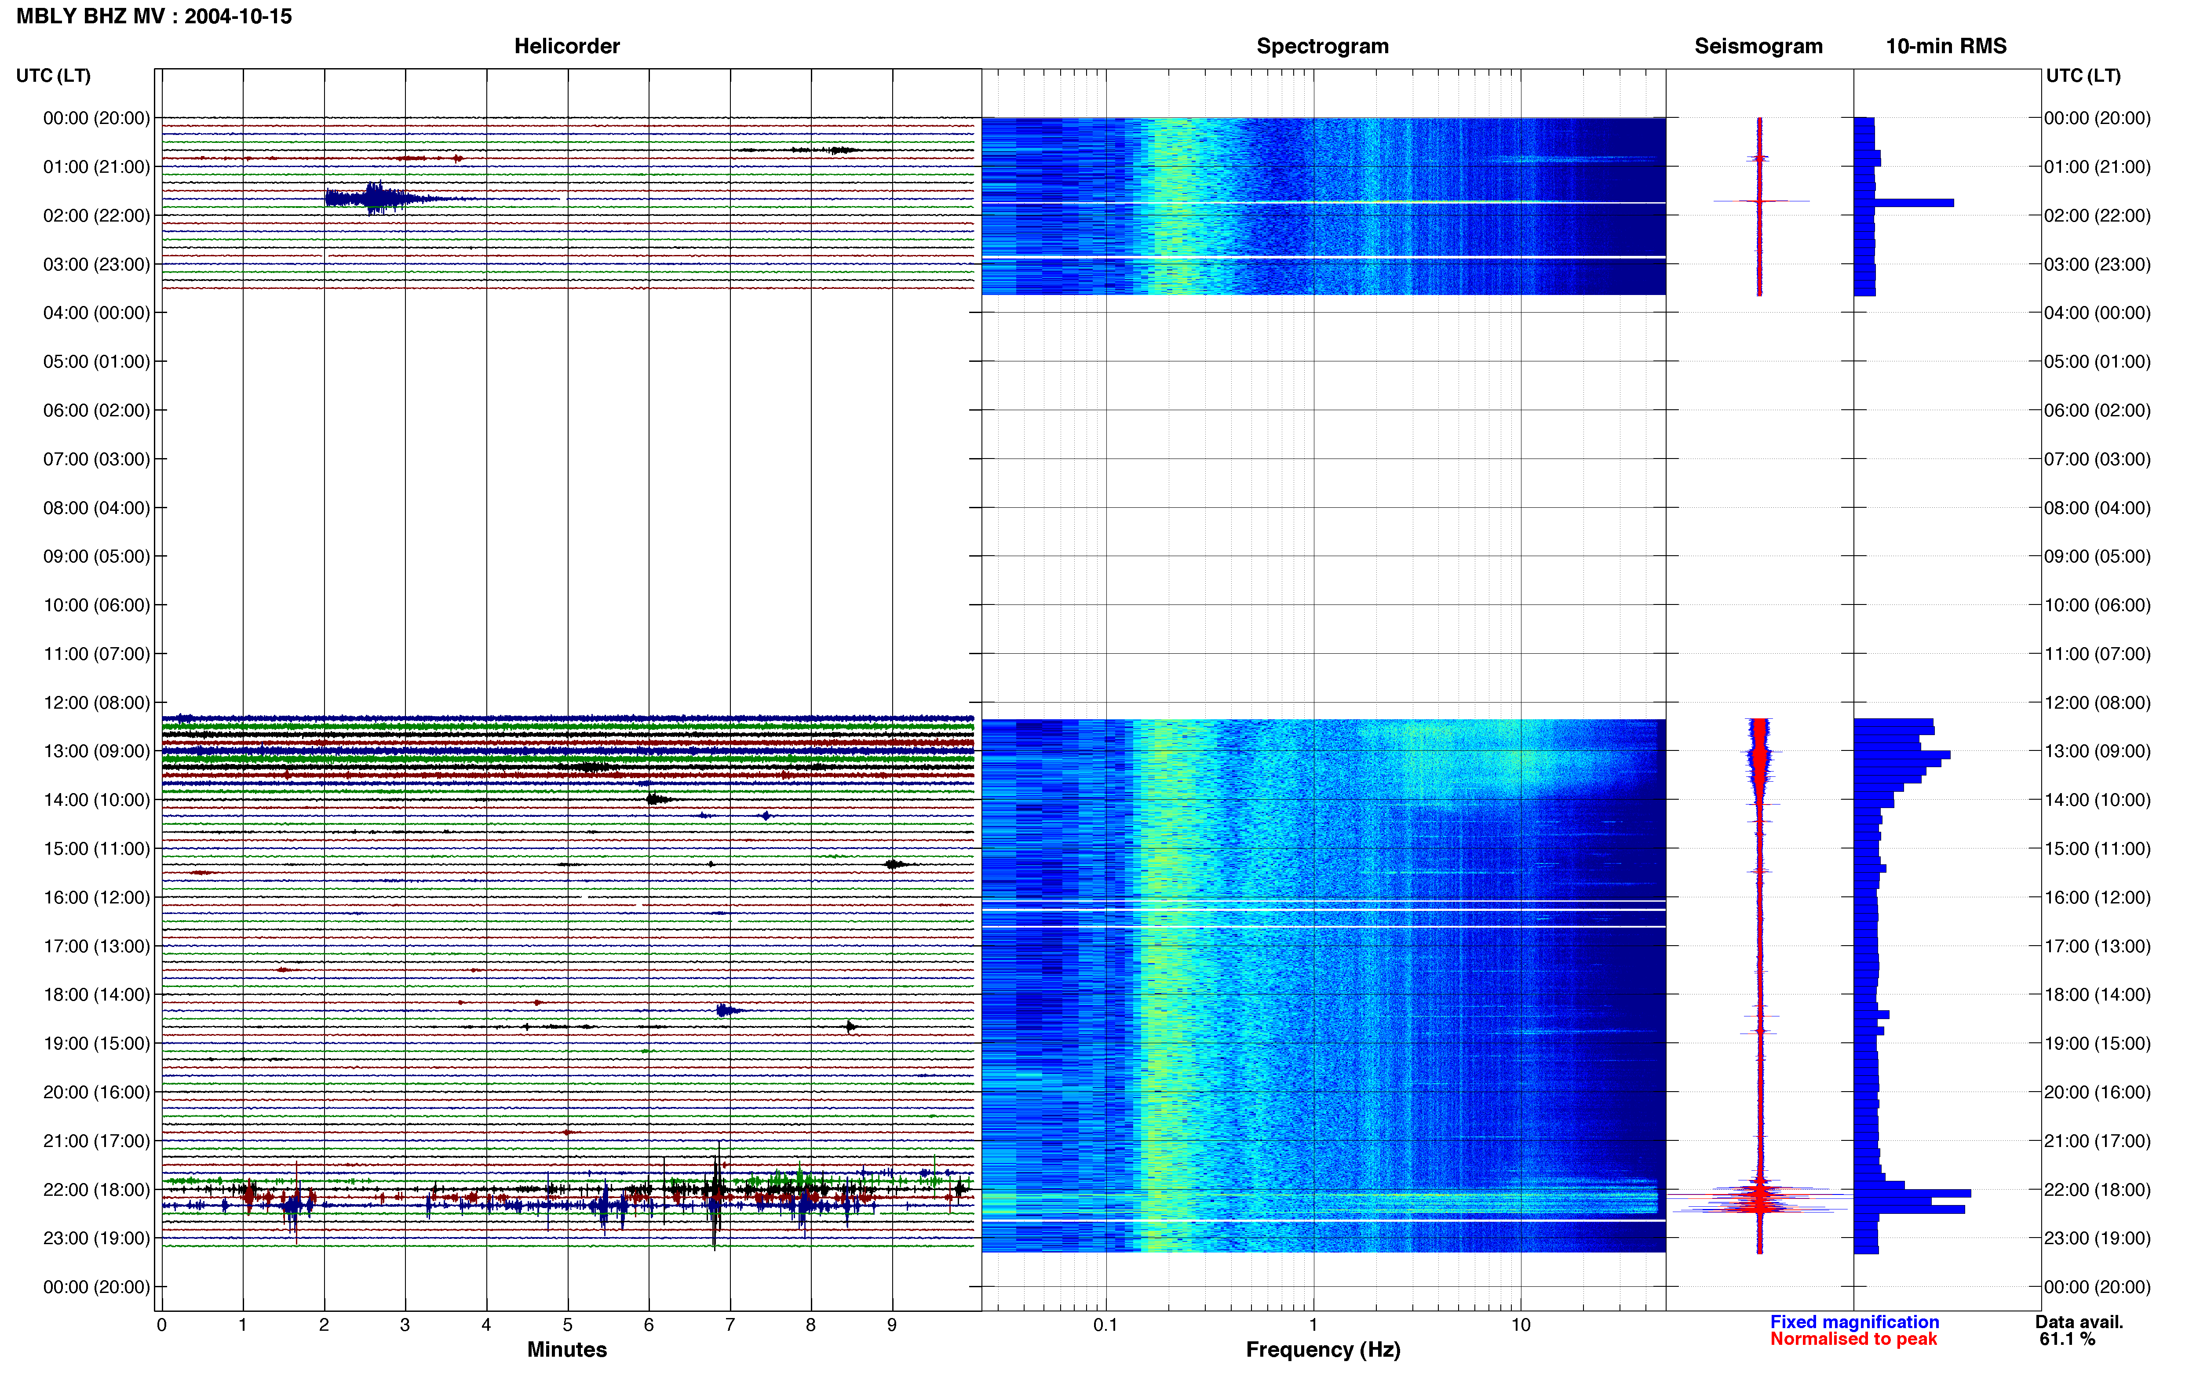Click the '0.1' frequency tick label
Image resolution: width=2207 pixels, height=1380 pixels.
[x=1105, y=1325]
